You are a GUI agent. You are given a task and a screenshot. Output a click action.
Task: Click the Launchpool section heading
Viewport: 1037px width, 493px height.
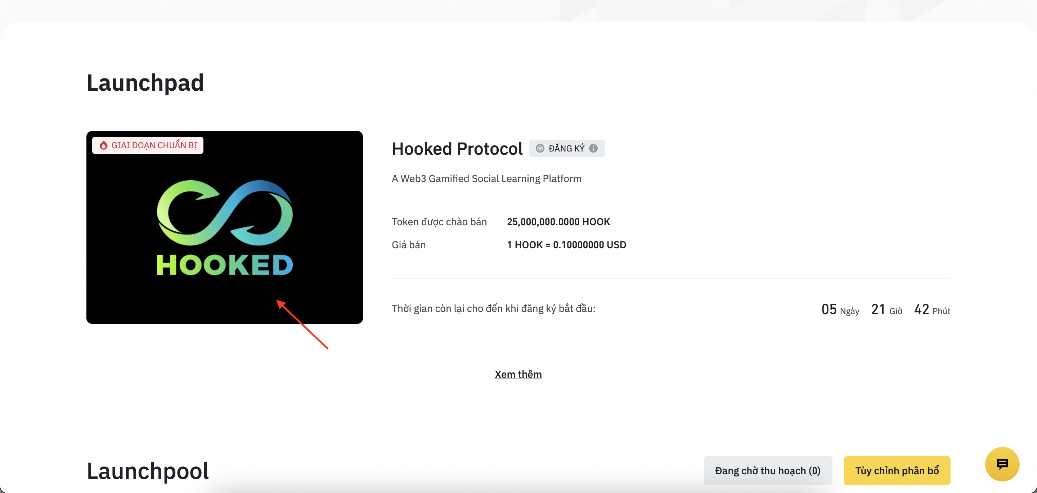148,470
